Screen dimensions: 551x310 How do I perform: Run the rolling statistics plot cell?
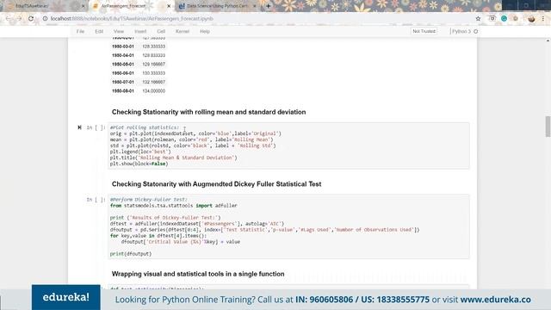click(79, 127)
